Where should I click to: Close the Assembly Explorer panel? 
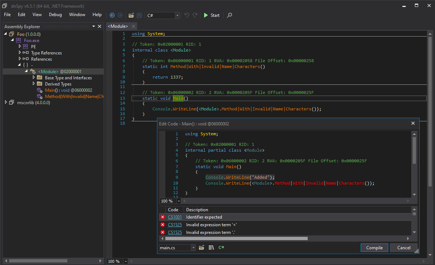(x=100, y=26)
